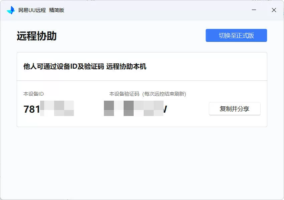284x200 pixels.
Task: Minimize the 网易UU远程 window
Action: click(254, 10)
